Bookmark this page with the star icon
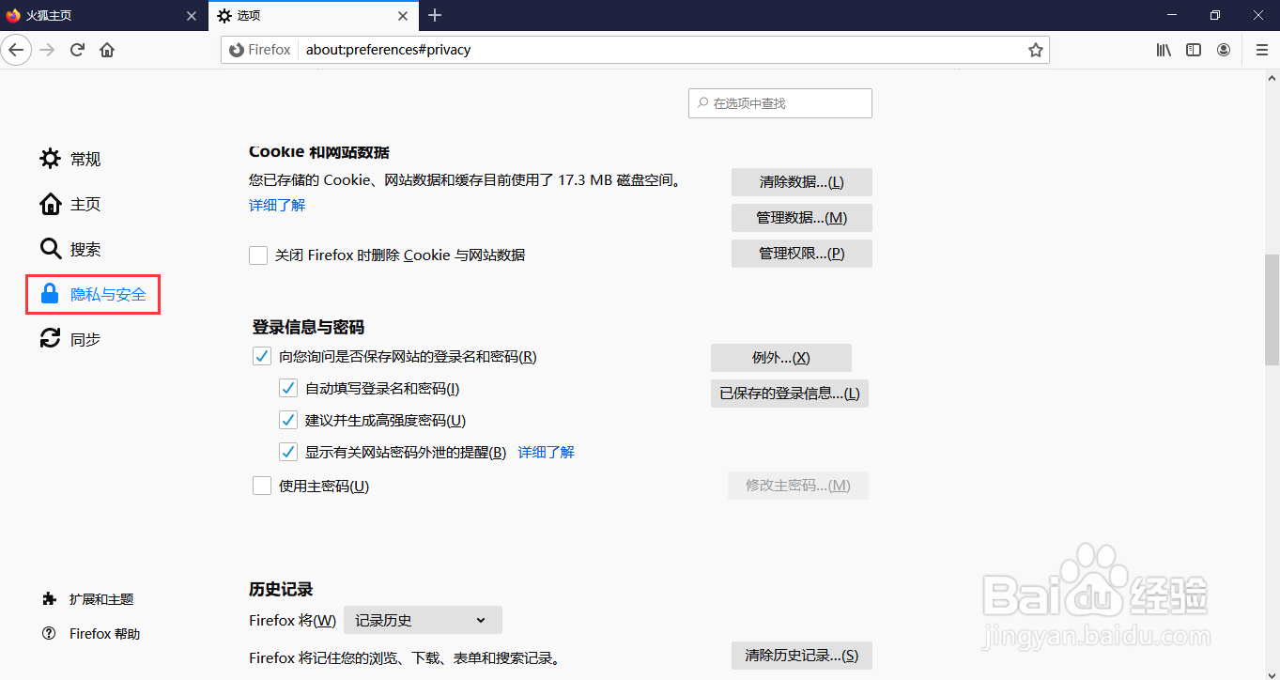1280x680 pixels. (x=1035, y=50)
